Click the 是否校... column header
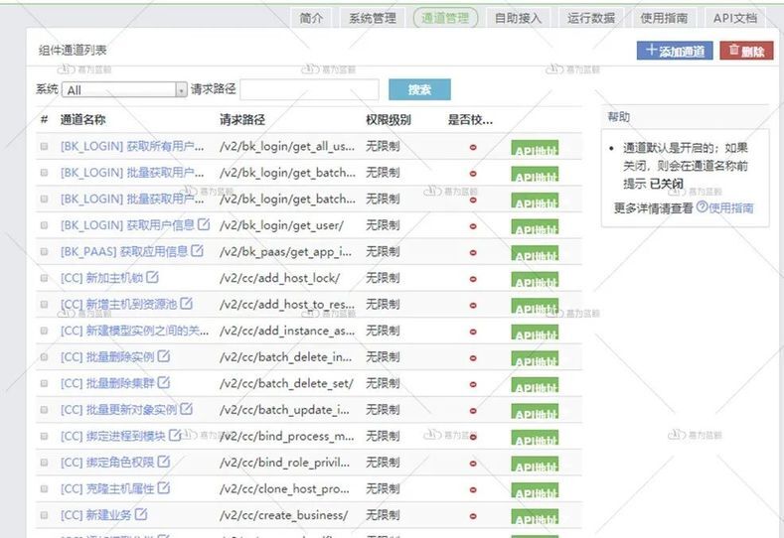Screen dimensions: 784x538 470,120
